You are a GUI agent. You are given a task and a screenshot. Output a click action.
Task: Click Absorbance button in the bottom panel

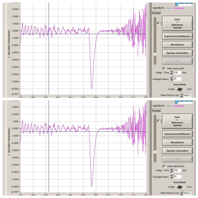pyautogui.click(x=177, y=142)
